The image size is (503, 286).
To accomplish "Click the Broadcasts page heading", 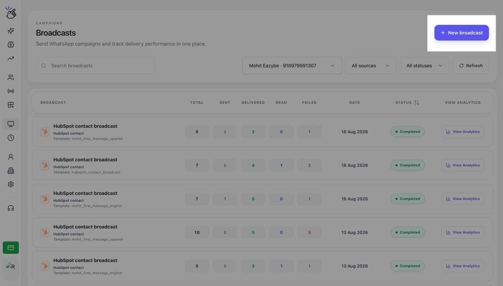I will (x=56, y=33).
